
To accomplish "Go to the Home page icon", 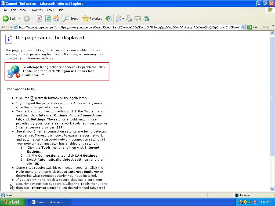I will (56, 19).
